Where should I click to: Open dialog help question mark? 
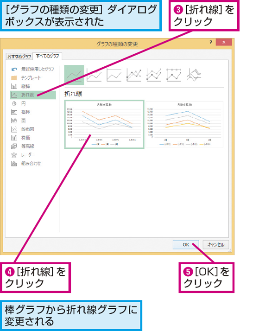211,42
